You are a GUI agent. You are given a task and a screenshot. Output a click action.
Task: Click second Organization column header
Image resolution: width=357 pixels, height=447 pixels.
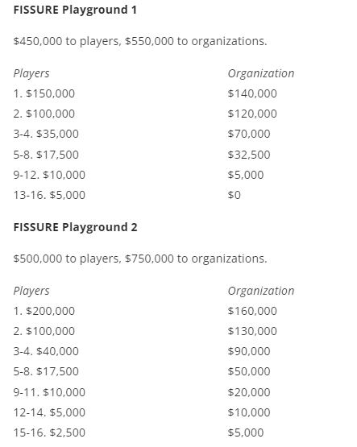(x=261, y=291)
